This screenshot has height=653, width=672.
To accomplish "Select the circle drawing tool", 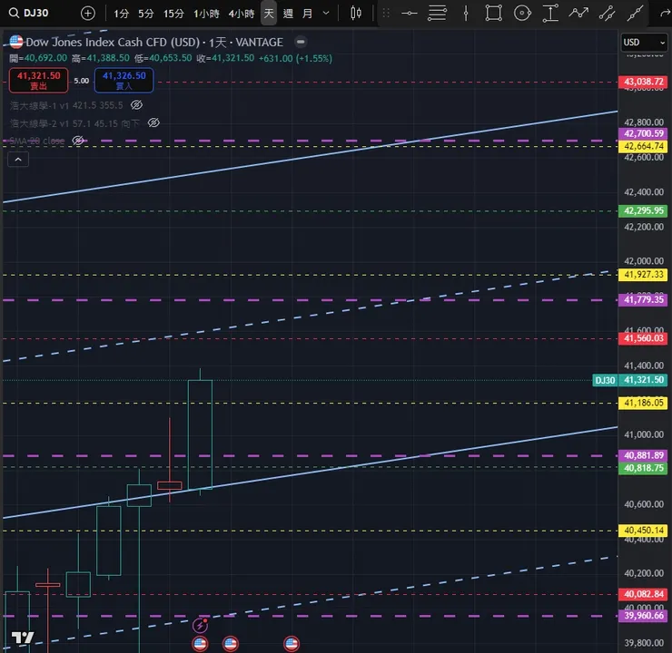I will tap(522, 14).
